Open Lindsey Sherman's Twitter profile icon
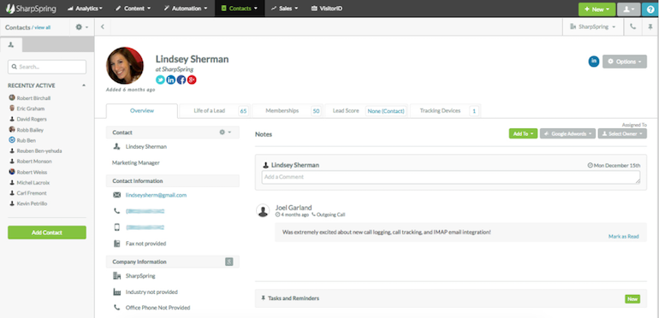The image size is (659, 318). pos(160,79)
